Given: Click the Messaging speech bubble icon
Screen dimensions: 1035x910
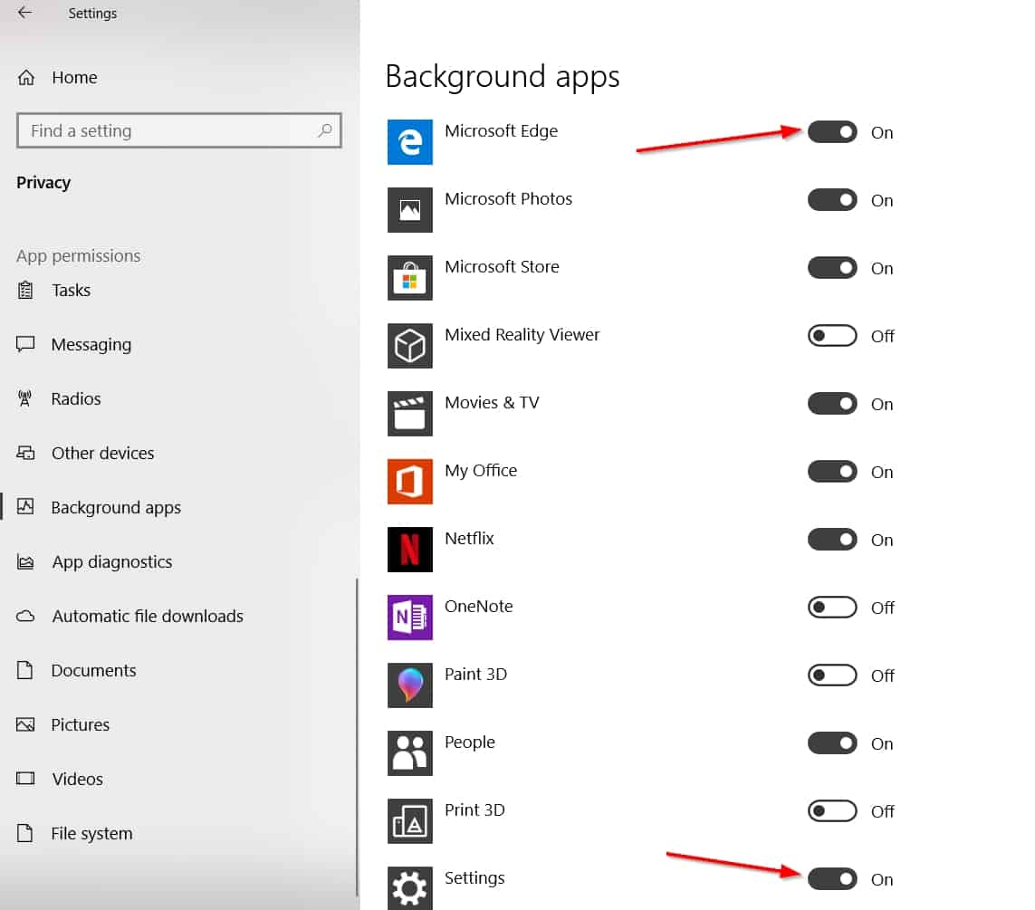Looking at the screenshot, I should 25,344.
